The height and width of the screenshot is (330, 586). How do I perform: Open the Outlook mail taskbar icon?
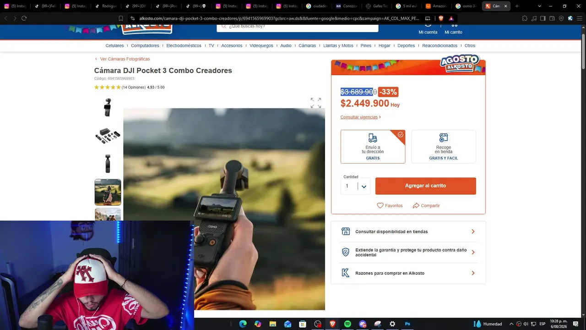click(288, 324)
